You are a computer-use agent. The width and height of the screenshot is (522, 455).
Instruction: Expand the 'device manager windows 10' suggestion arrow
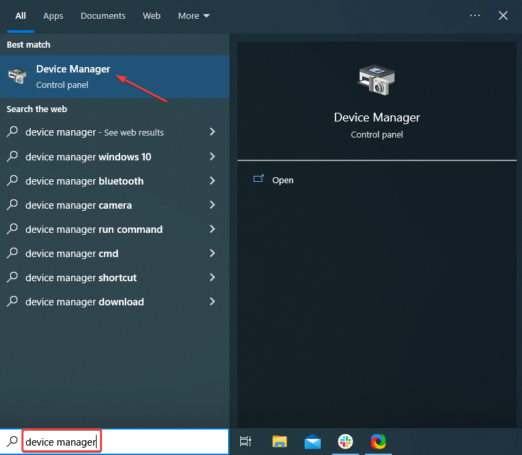click(x=212, y=156)
